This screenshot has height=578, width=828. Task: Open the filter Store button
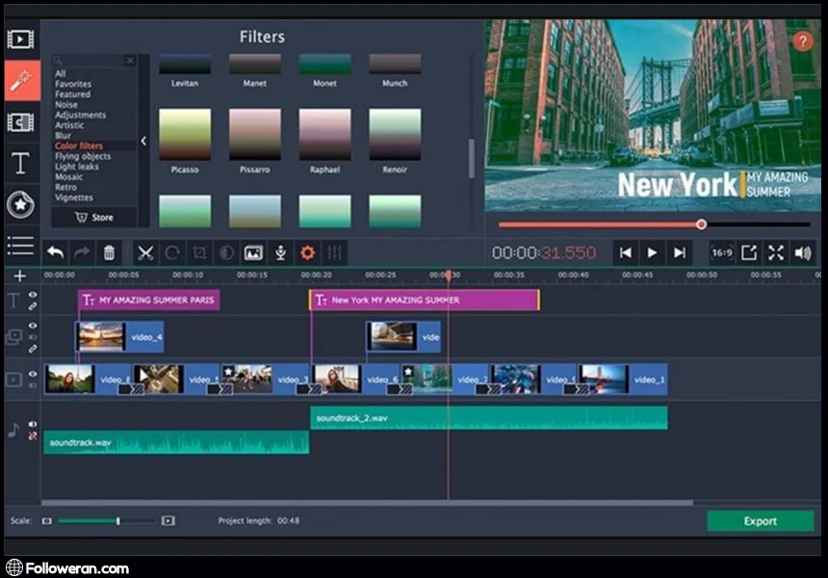pyautogui.click(x=94, y=218)
